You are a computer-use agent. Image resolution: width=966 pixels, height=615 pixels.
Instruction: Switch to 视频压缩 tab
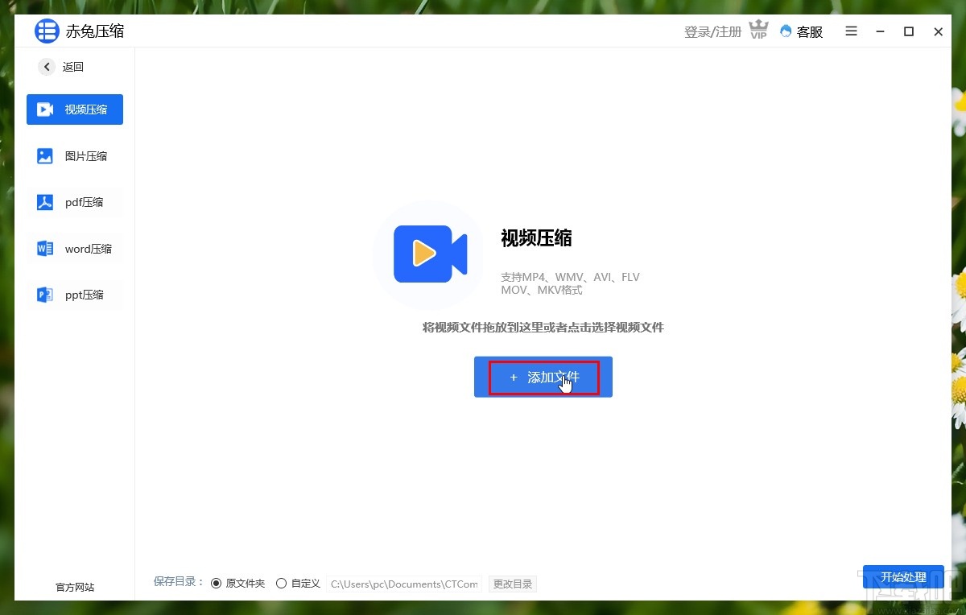click(75, 109)
